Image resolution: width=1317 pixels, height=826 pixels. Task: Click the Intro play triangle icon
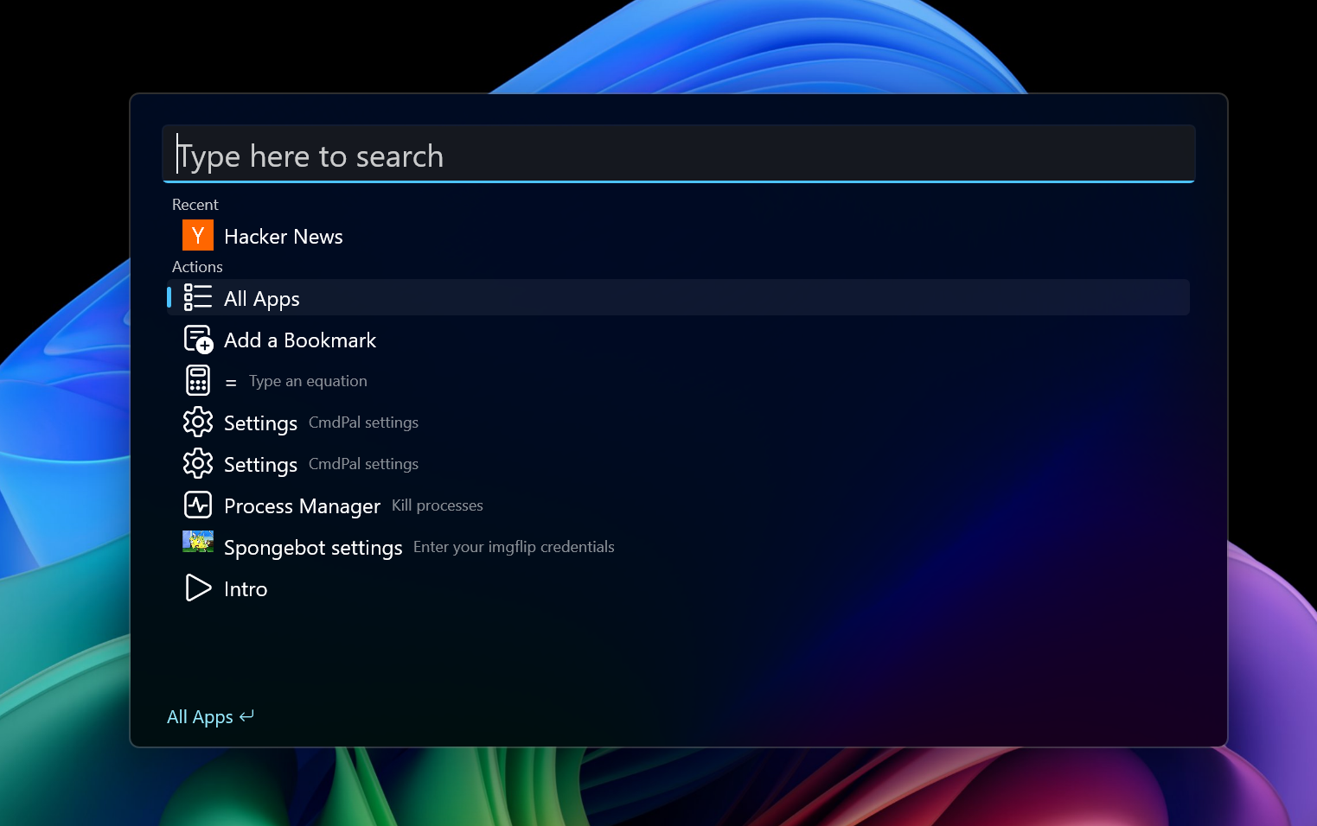point(197,588)
